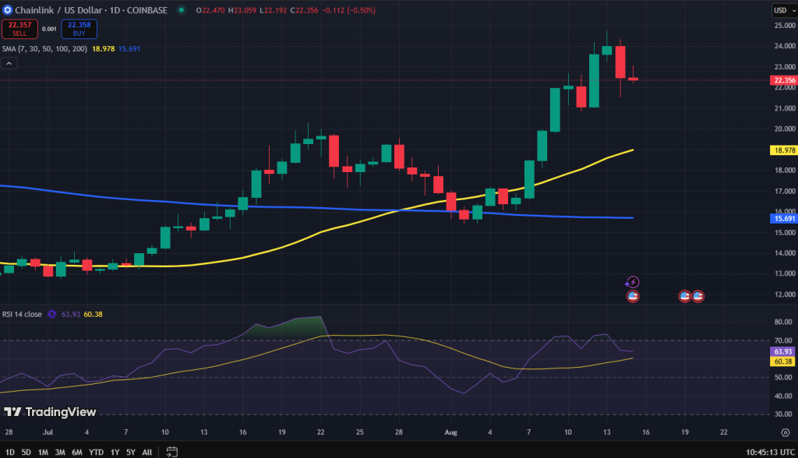Click the -0.112 (-0.50%) change value
Image resolution: width=798 pixels, height=458 pixels.
349,10
